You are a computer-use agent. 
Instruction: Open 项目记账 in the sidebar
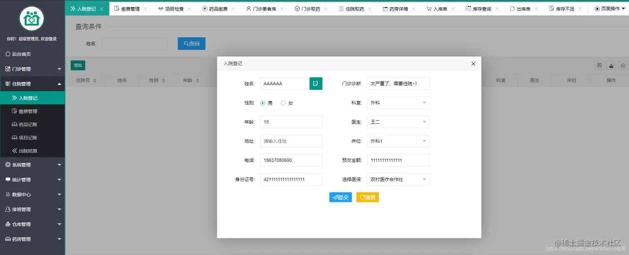[32, 138]
